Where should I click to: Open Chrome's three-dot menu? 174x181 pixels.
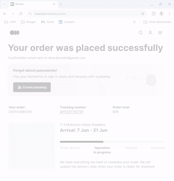click(x=169, y=14)
